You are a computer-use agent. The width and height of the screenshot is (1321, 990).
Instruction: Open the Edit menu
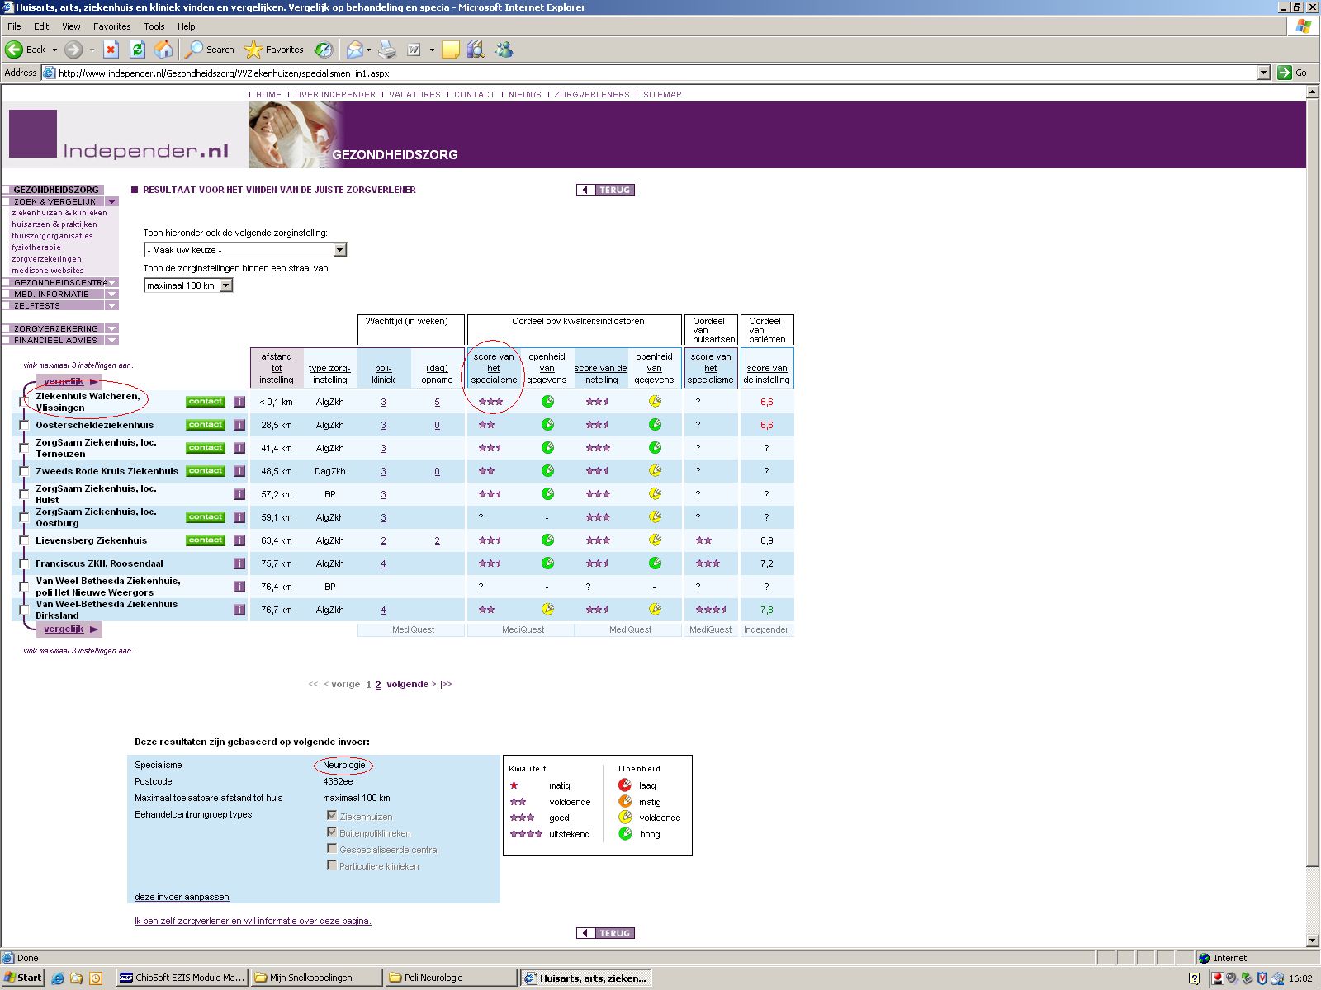tap(41, 26)
